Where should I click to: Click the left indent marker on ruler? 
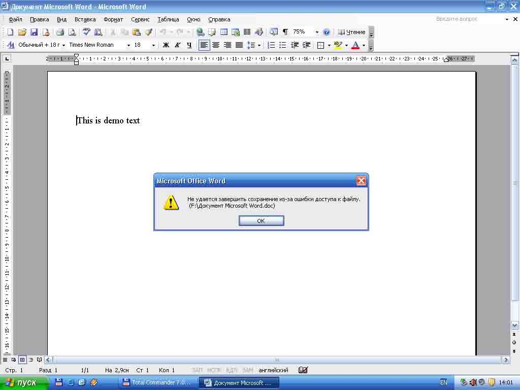[76, 62]
